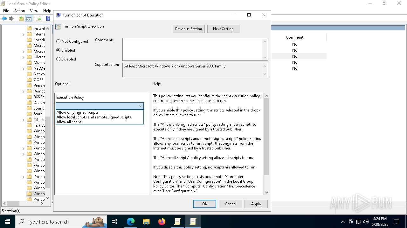Click the Apply button
This screenshot has height=228, width=407.
click(256, 204)
